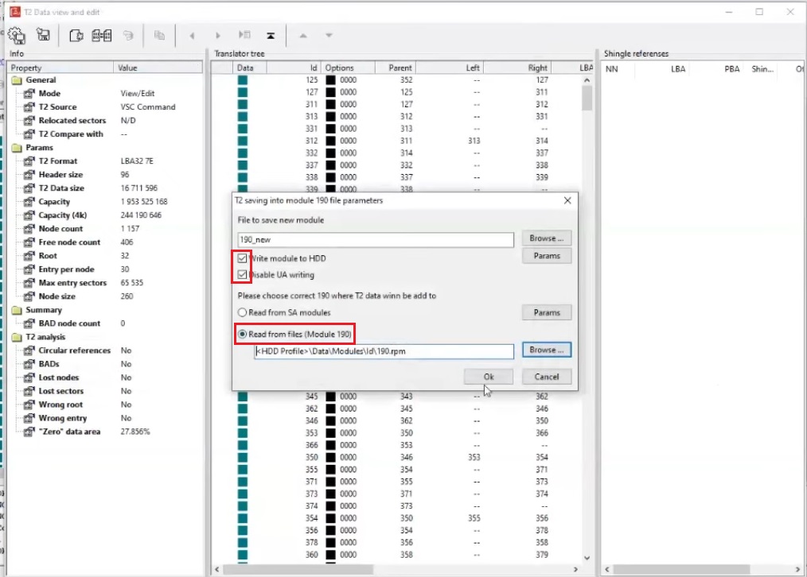Select Read from files (Module 190) option
Viewport: 807px width, 577px height.
coord(243,334)
